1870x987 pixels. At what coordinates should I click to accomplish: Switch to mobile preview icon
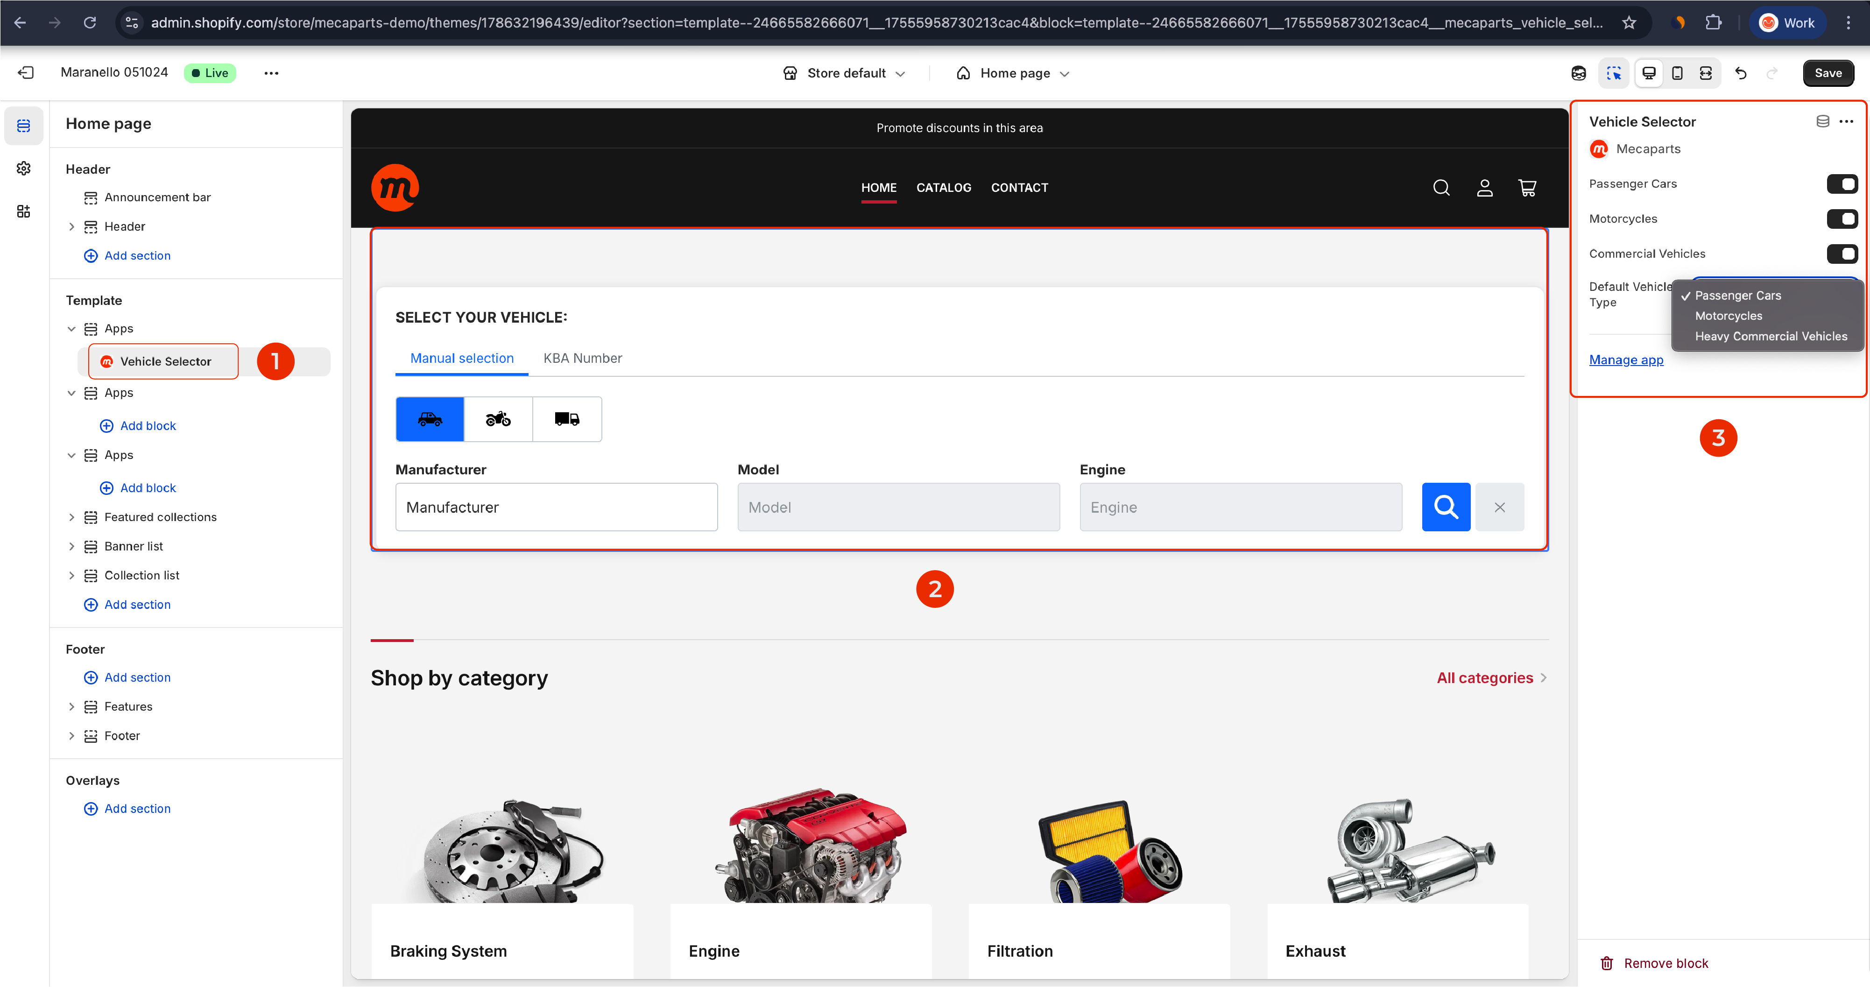[x=1677, y=73]
